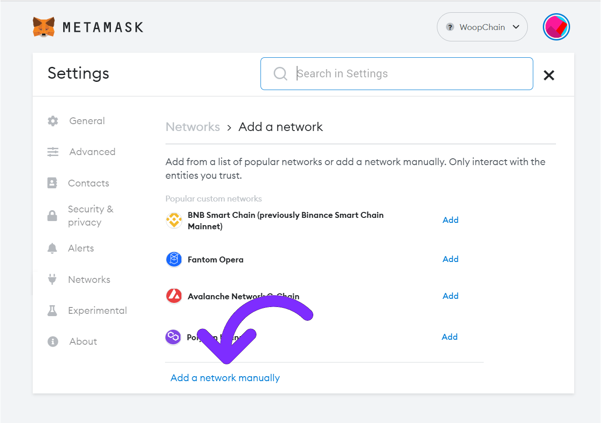Click the About info icon
This screenshot has height=423, width=601.
53,341
